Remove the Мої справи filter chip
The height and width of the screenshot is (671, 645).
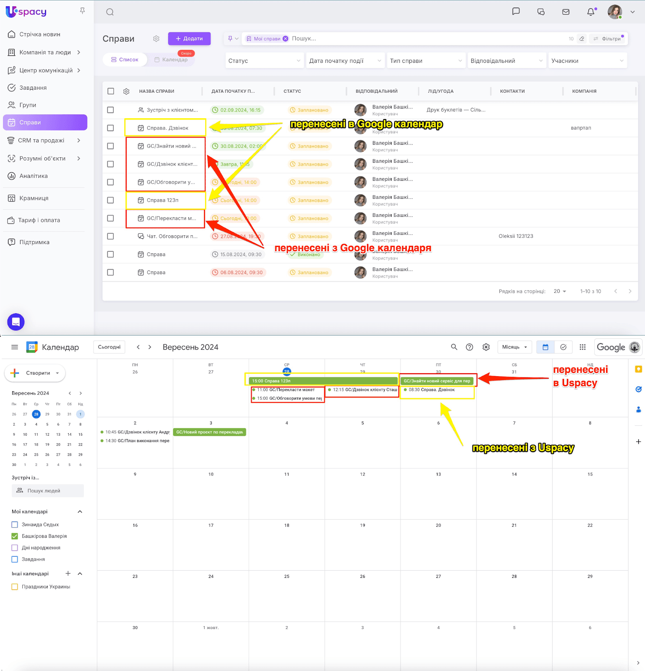(x=286, y=39)
